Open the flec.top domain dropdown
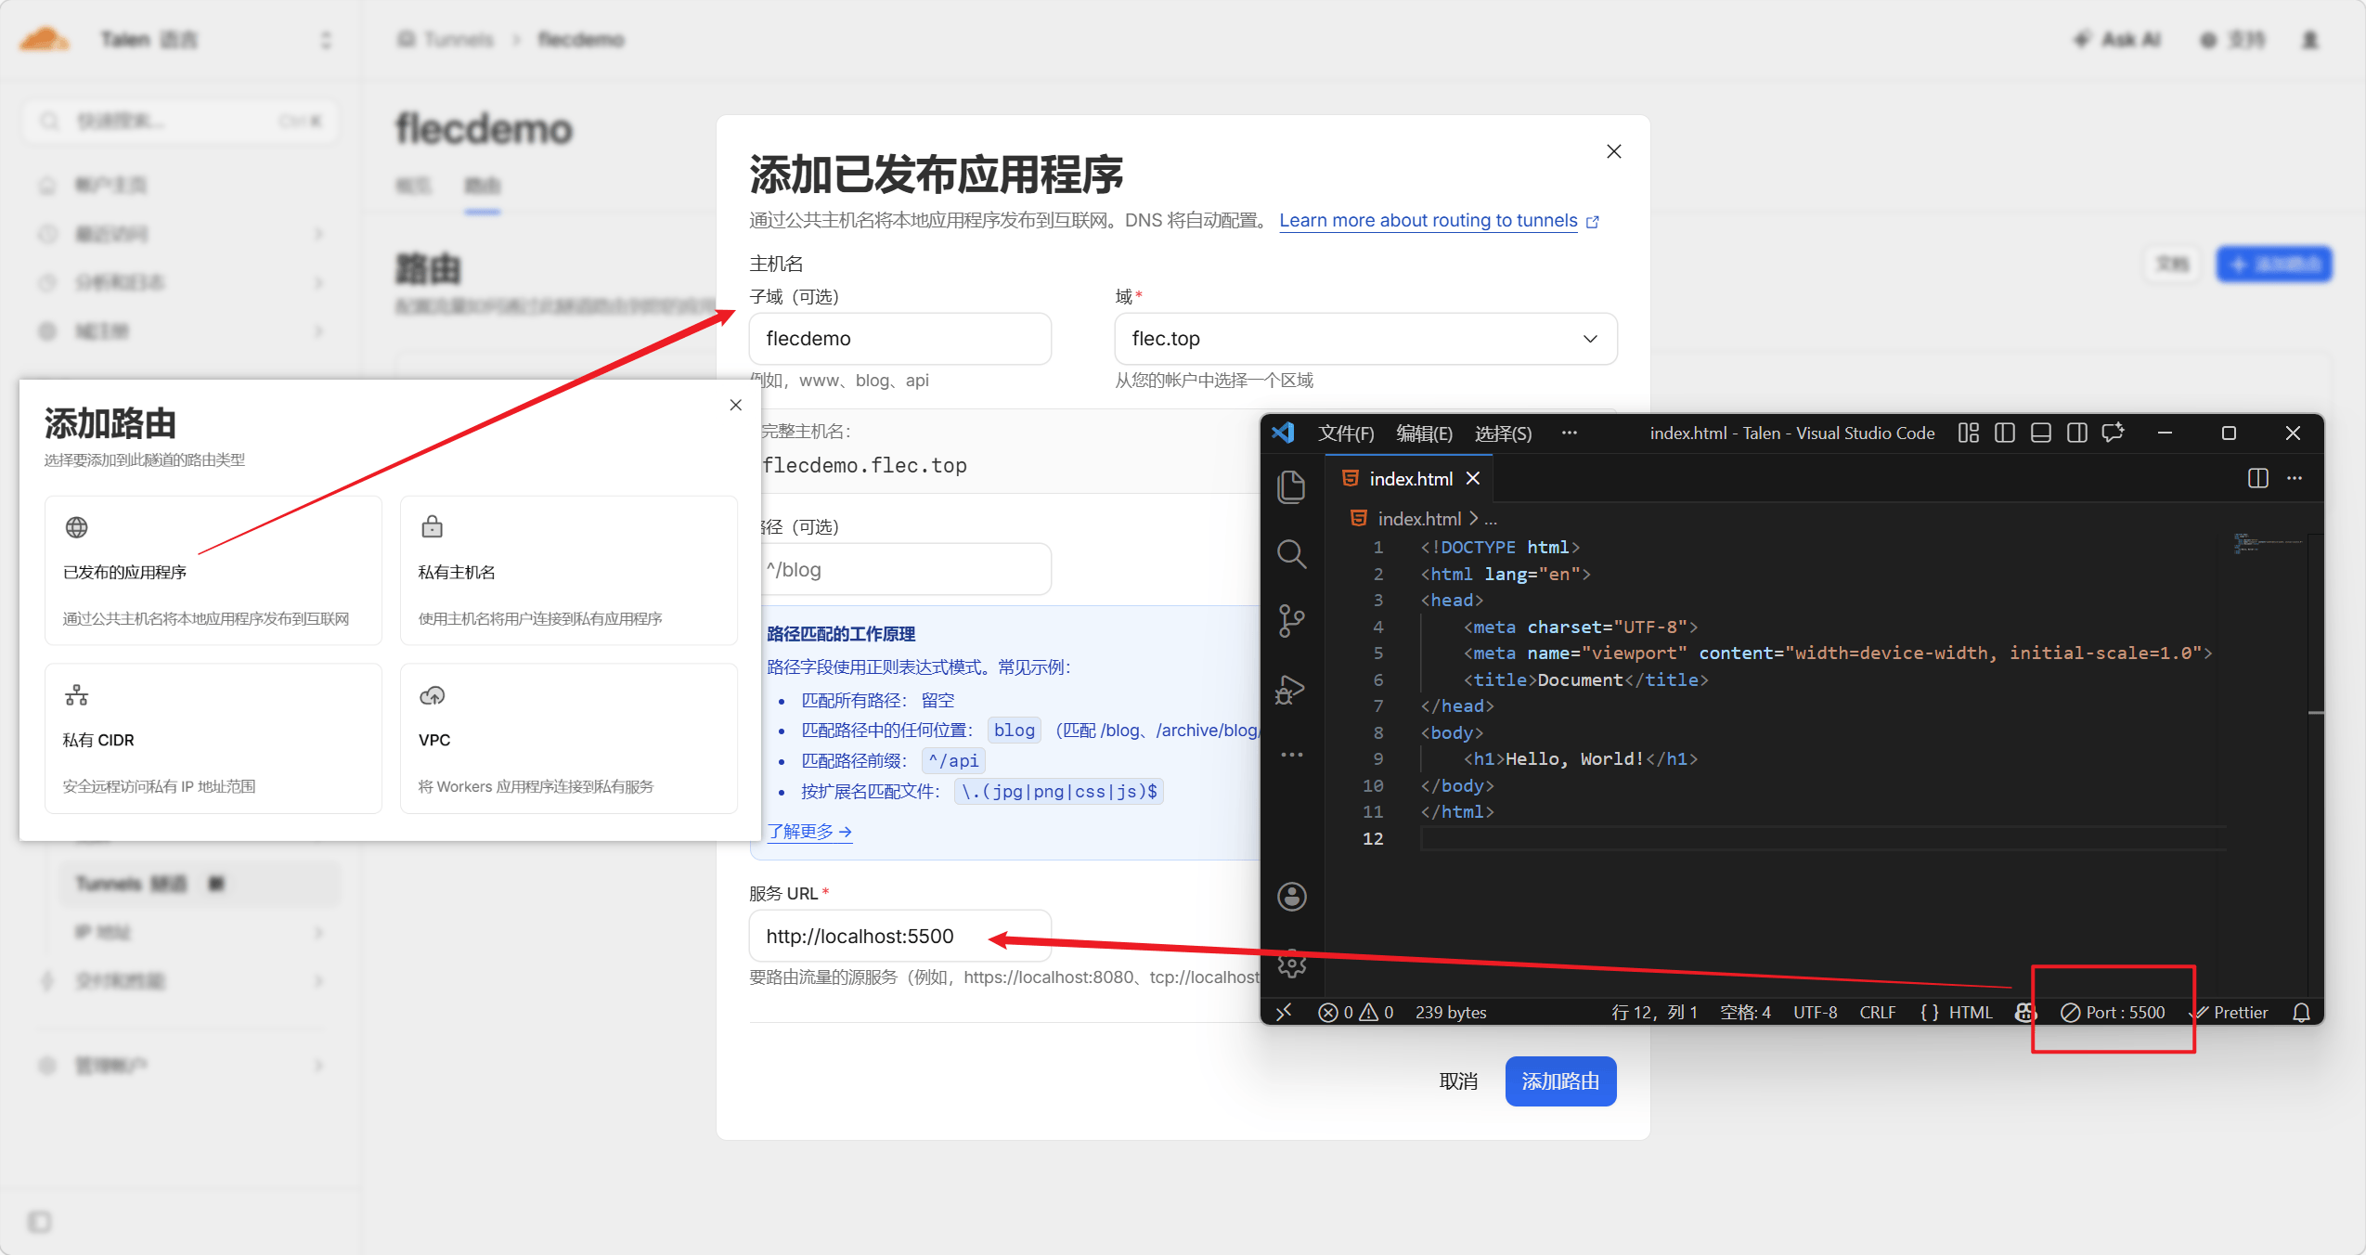The width and height of the screenshot is (2366, 1255). 1364,339
